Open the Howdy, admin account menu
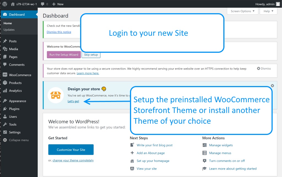 pos(267,4)
